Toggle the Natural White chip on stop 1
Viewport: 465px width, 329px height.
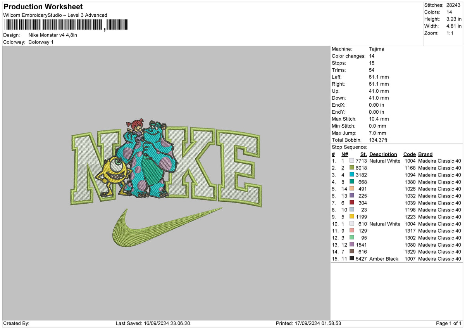click(x=352, y=161)
